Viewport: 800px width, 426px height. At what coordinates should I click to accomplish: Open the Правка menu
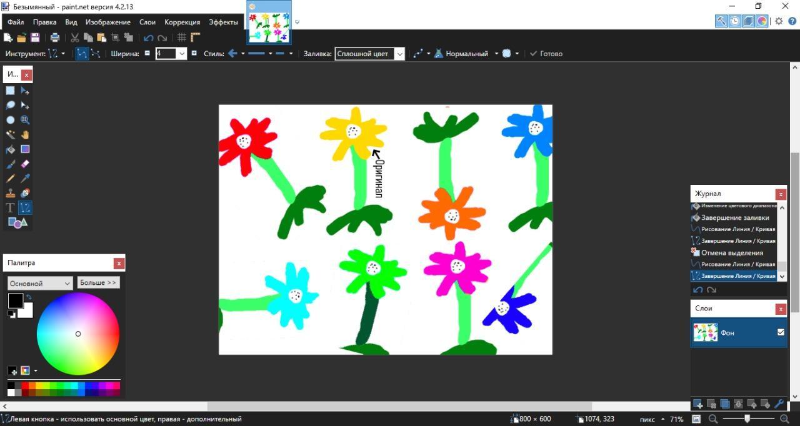click(x=45, y=22)
